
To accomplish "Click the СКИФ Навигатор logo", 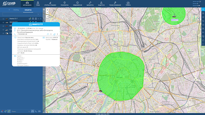I will point(9,4).
